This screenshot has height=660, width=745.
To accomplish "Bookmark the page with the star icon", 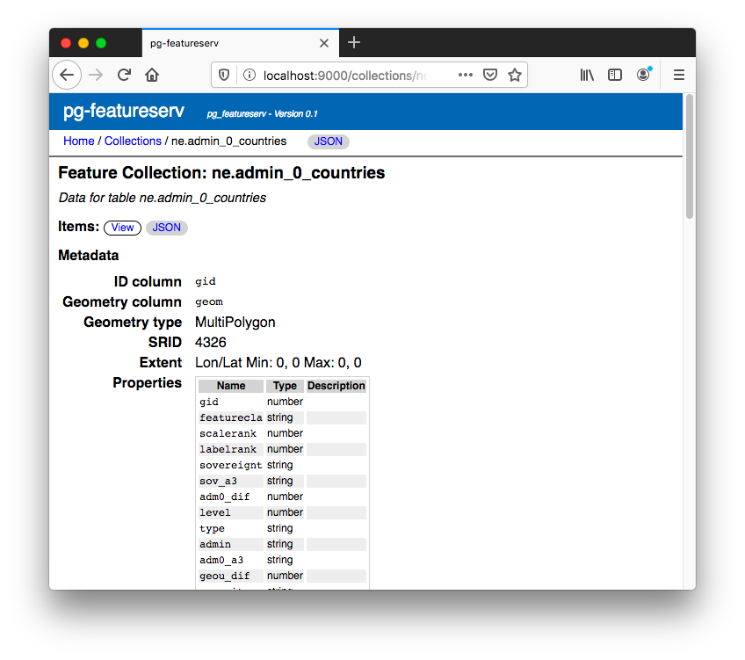I will [514, 75].
